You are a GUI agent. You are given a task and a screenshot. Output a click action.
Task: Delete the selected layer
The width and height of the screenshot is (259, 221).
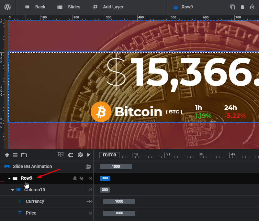pos(242,7)
